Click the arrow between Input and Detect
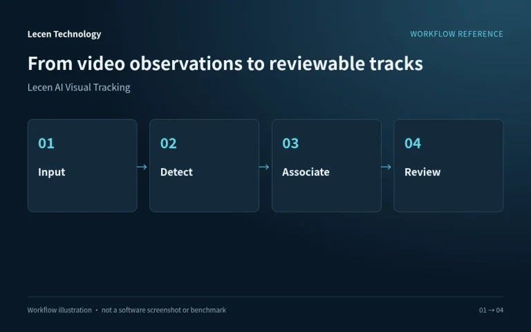Viewport: 531px width, 332px height. (142, 167)
